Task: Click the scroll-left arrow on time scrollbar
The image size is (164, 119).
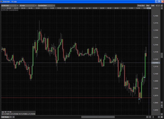Action: (13, 117)
